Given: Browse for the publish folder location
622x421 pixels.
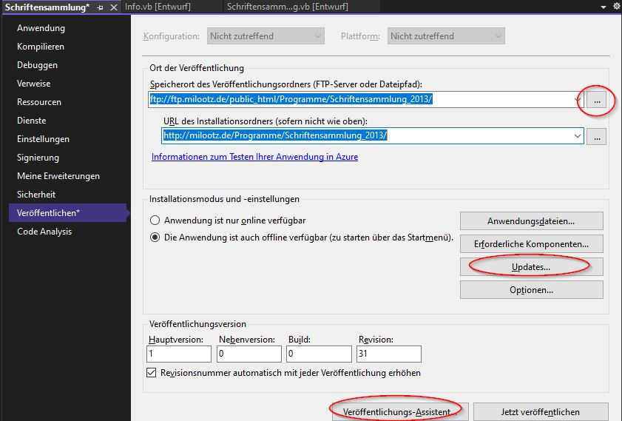Looking at the screenshot, I should (597, 99).
